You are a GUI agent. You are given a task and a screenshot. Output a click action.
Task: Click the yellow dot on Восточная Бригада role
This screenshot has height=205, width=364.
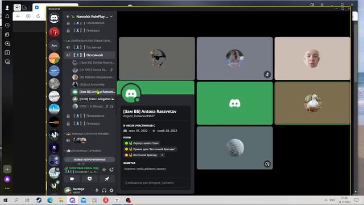tap(126, 155)
